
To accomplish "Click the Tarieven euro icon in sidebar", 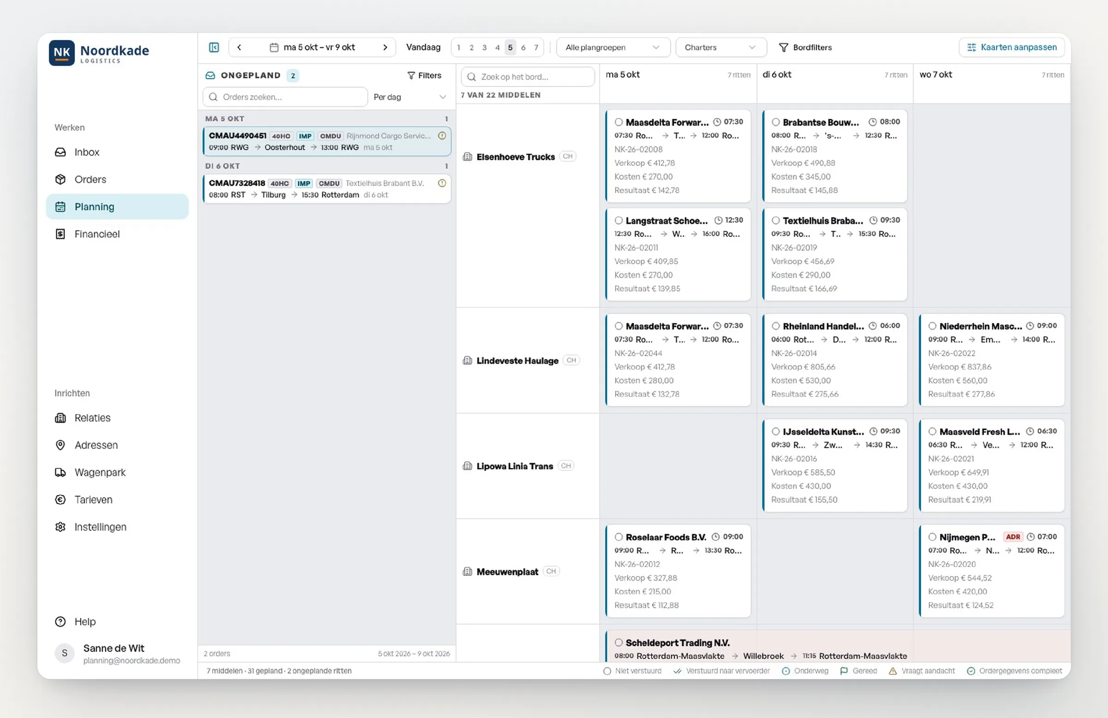I will coord(60,500).
